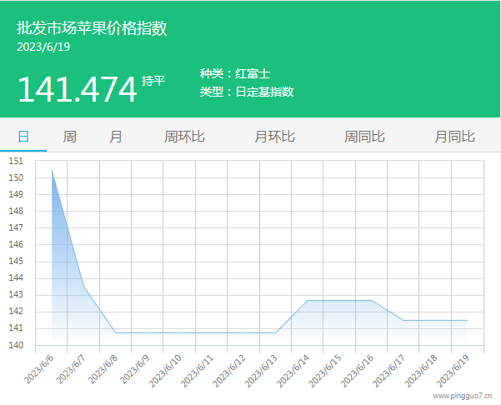
Task: Click the line's data point at 2023/6/14
Action: pyautogui.click(x=308, y=300)
